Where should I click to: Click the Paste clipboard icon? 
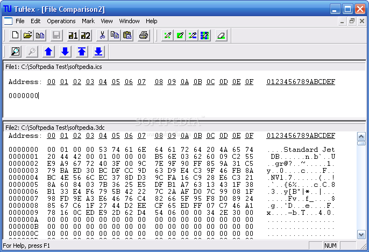pos(127,36)
